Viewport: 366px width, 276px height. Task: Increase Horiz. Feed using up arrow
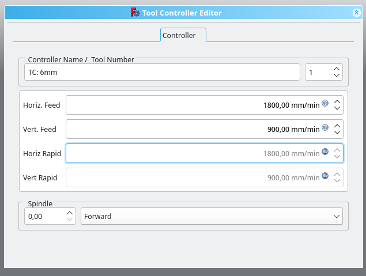click(x=338, y=101)
